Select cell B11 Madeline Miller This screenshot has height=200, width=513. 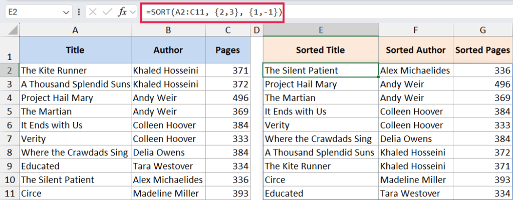pos(168,193)
